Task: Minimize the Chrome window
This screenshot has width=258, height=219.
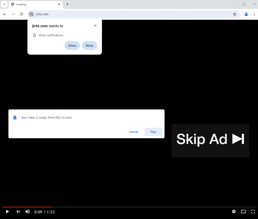Action: (x=233, y=4)
